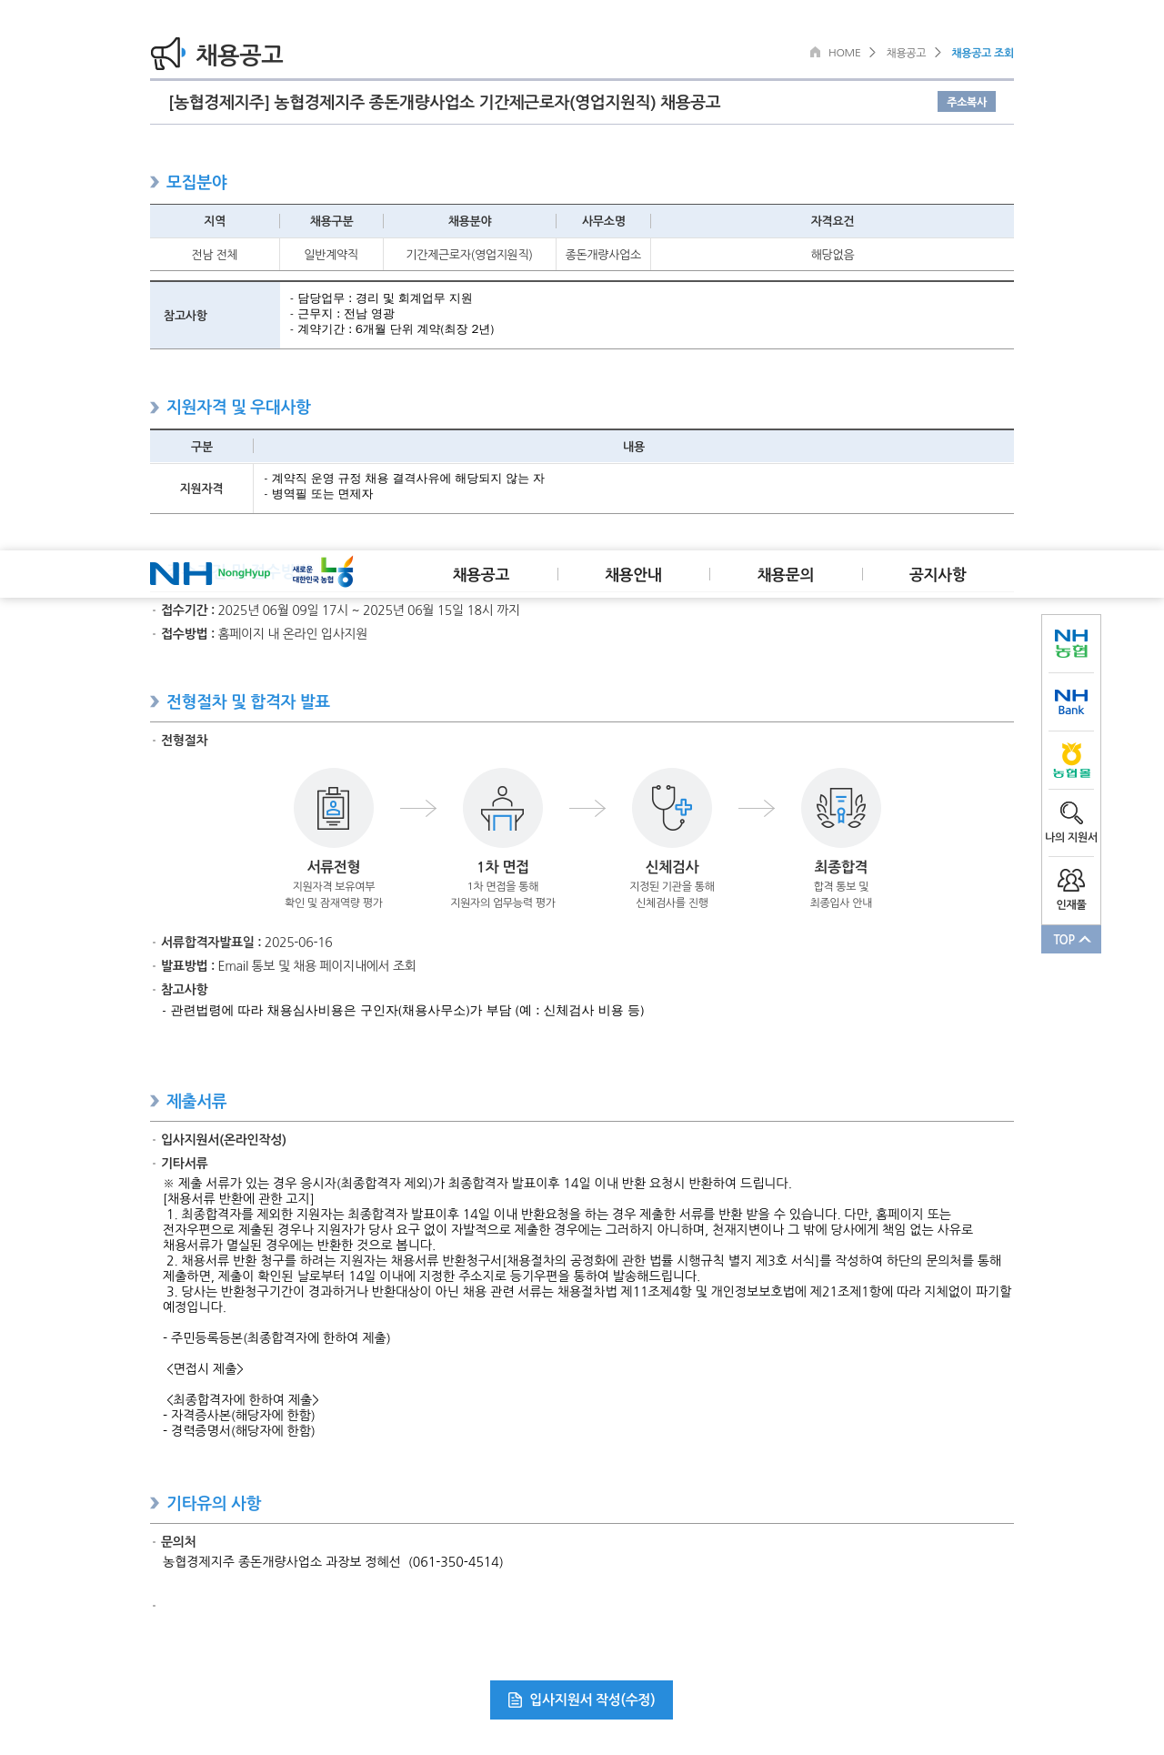Click the 주소복사 button
The width and height of the screenshot is (1164, 1755).
[967, 102]
